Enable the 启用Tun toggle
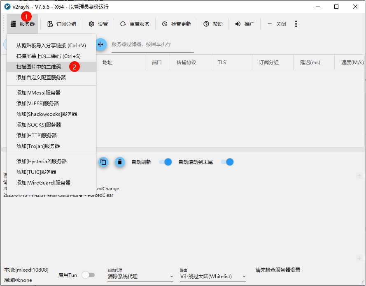Viewport: 366px width, 286px height. (x=88, y=275)
